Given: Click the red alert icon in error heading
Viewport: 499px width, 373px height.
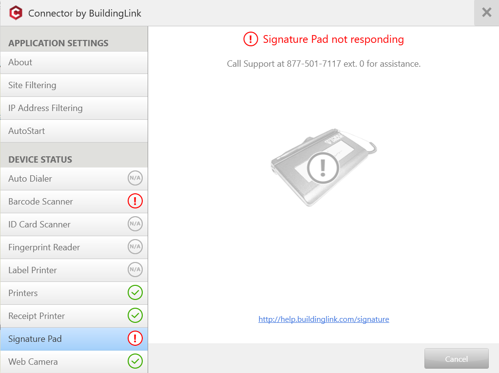Looking at the screenshot, I should 251,39.
